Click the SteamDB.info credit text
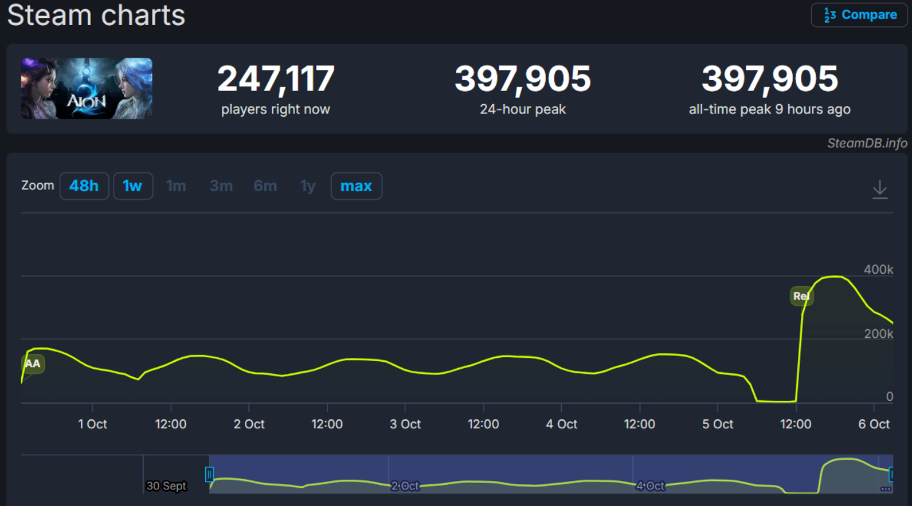912x506 pixels. [867, 143]
